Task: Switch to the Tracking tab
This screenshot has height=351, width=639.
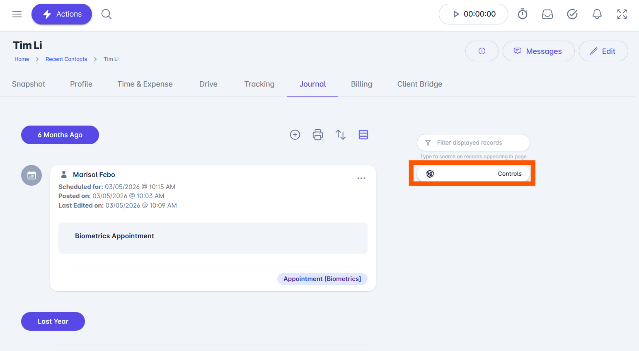Action: [259, 84]
